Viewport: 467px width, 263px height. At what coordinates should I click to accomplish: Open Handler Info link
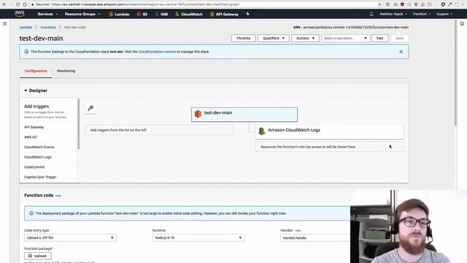(298, 231)
